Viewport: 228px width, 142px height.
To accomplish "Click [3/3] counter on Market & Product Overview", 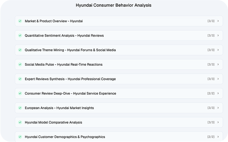I will (211, 21).
